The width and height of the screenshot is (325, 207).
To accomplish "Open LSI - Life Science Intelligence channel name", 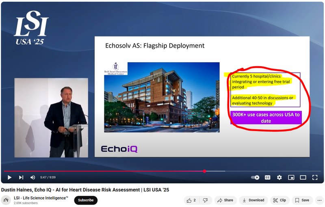I will click(41, 198).
